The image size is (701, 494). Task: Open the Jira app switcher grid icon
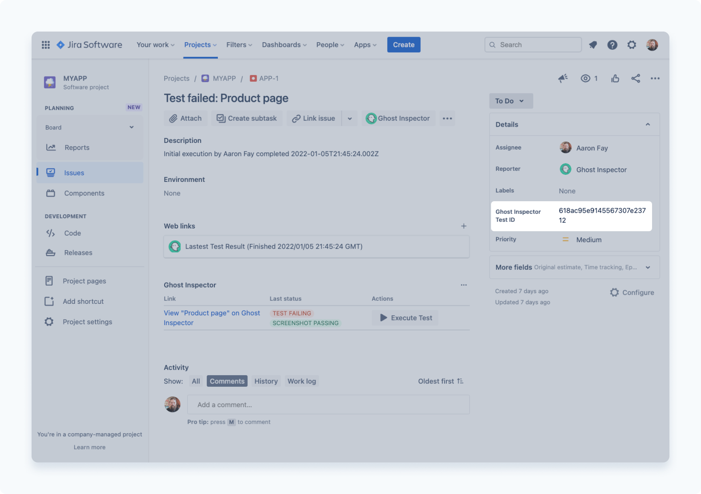[45, 45]
